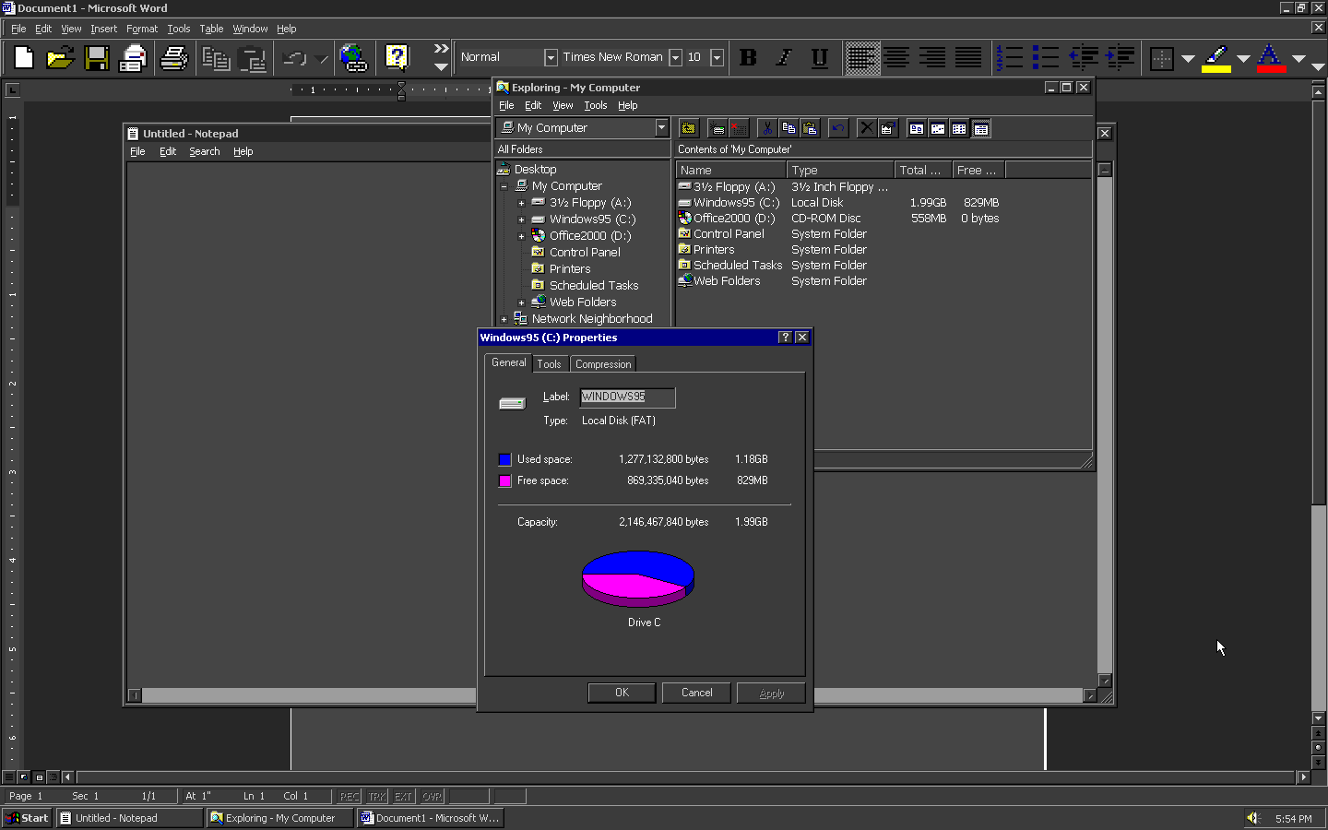Open the font name dropdown

point(675,57)
